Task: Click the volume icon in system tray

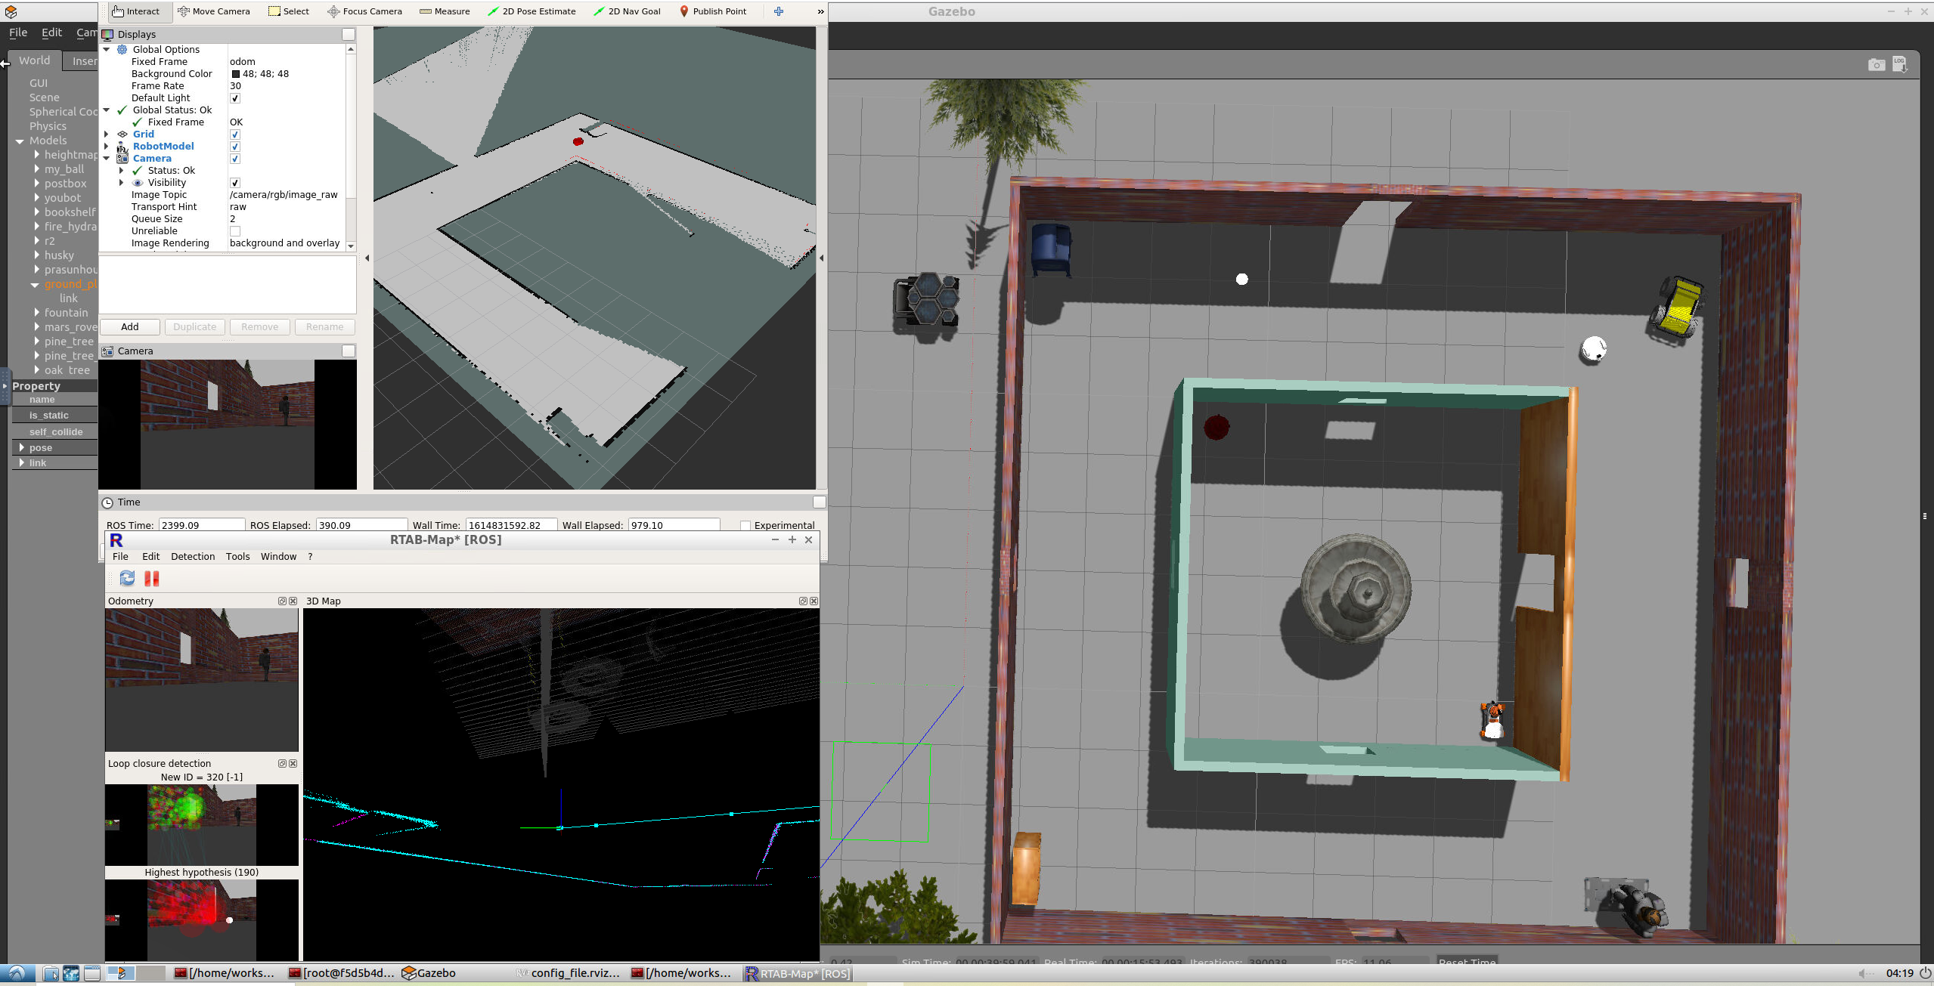Action: [1864, 973]
